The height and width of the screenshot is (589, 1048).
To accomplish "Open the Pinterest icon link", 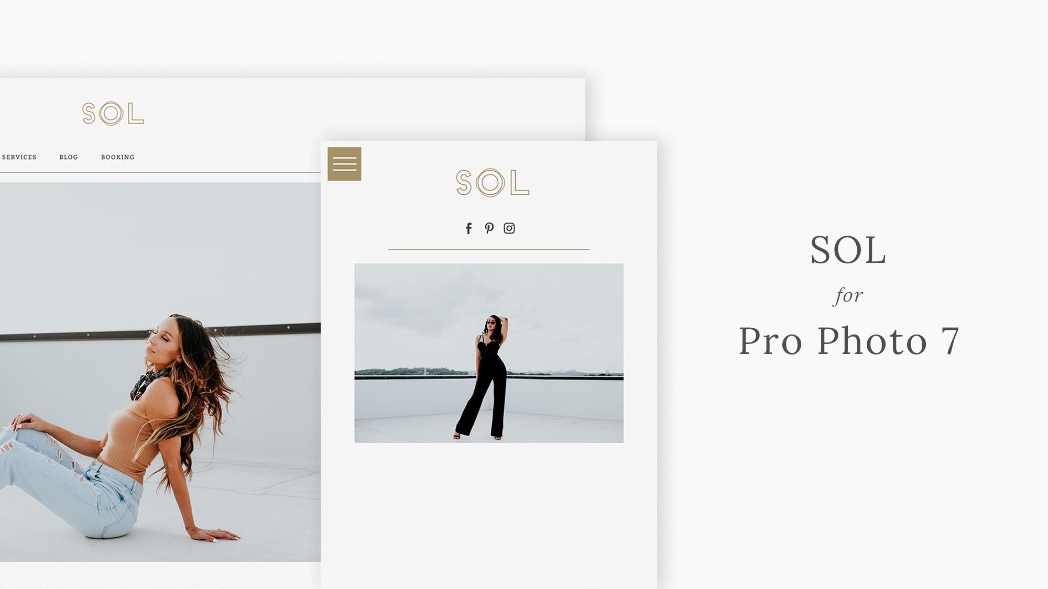I will point(489,228).
